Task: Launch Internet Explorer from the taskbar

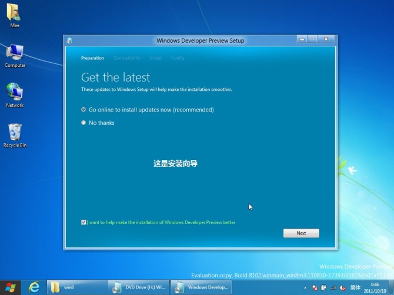Action: click(x=34, y=287)
